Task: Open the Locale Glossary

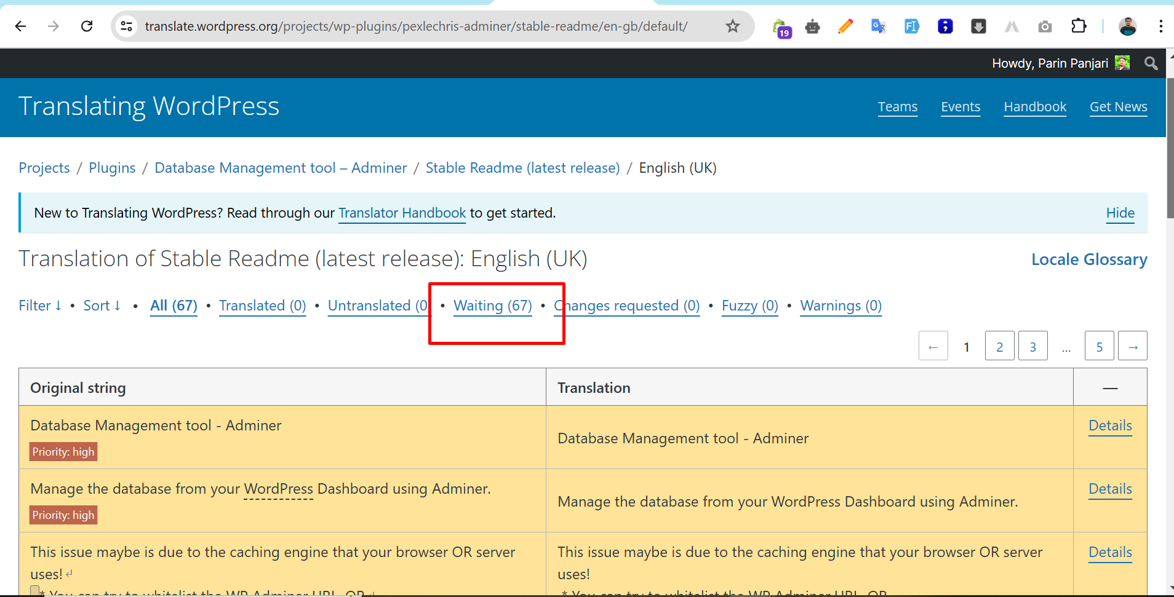Action: pos(1089,259)
